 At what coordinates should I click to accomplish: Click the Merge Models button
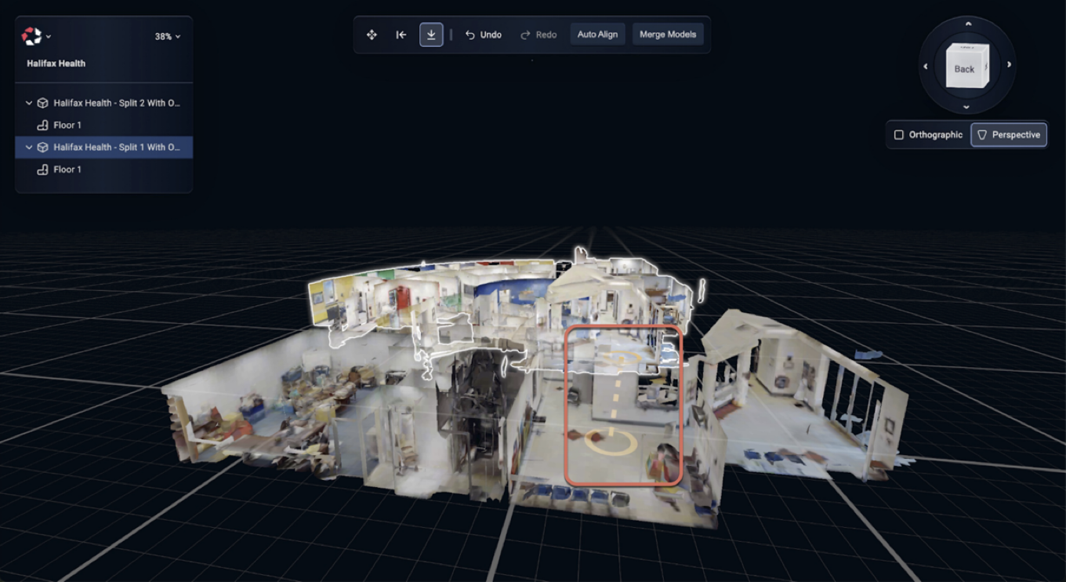pos(668,35)
